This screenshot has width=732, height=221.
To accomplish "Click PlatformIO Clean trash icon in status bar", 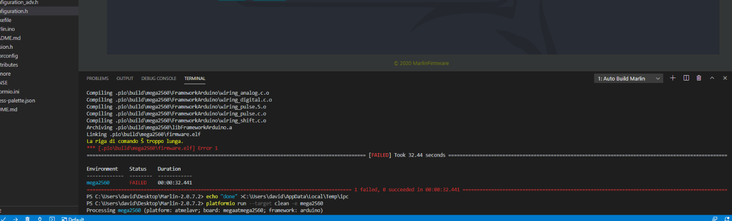I will click(x=28, y=219).
